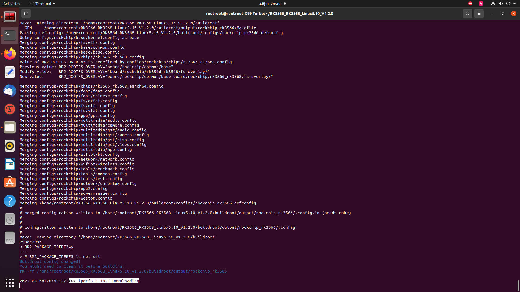Viewport: 520px width, 292px height.
Task: Open the Help application in dock
Action: [x=10, y=201]
